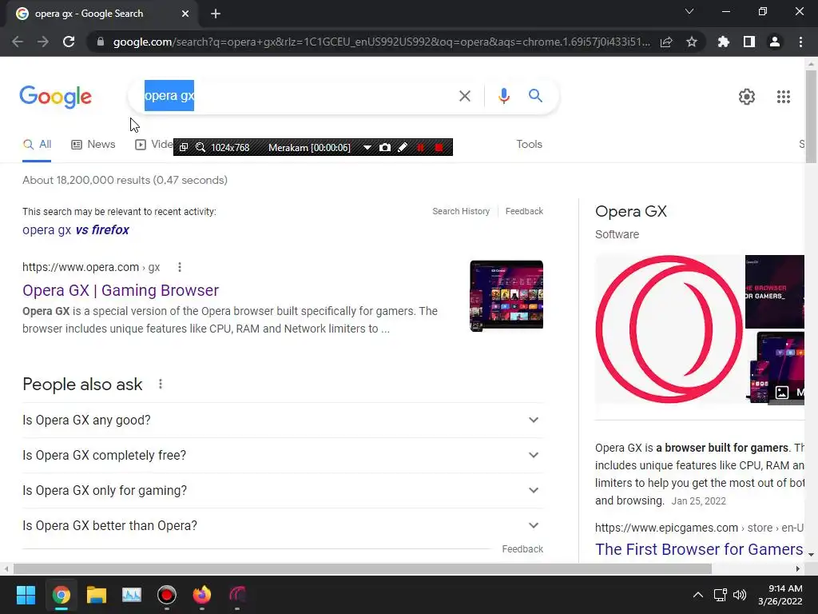The width and height of the screenshot is (818, 614).
Task: Click Feedback next to Search History
Action: point(524,211)
